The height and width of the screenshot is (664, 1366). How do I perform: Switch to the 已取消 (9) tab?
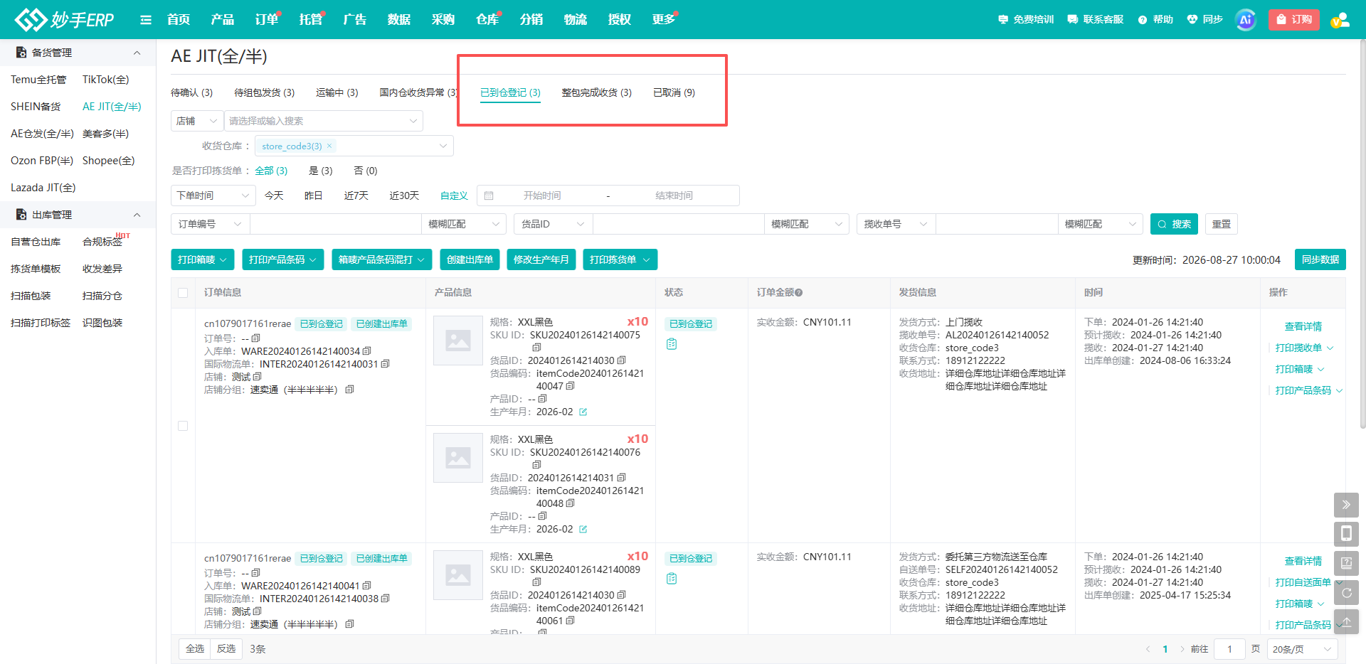coord(674,92)
